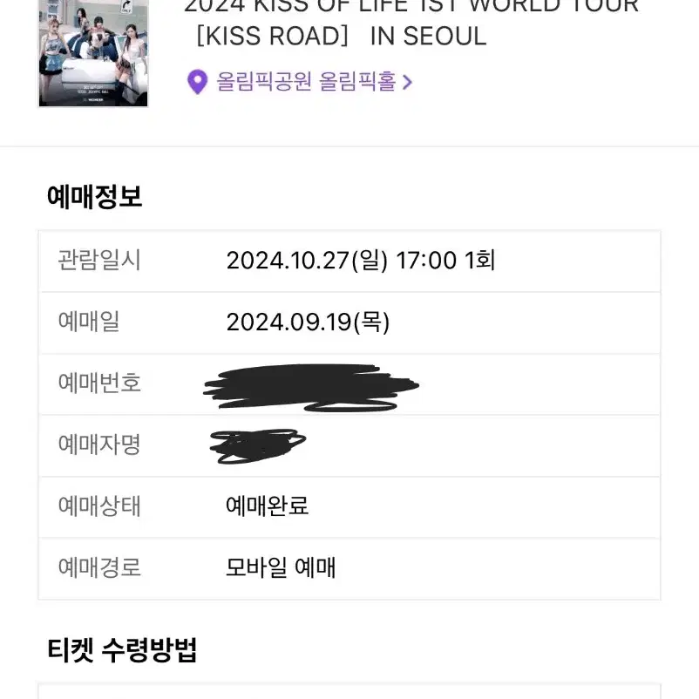Click the 티켓 수령방법 section heading
The width and height of the screenshot is (699, 699).
[122, 650]
